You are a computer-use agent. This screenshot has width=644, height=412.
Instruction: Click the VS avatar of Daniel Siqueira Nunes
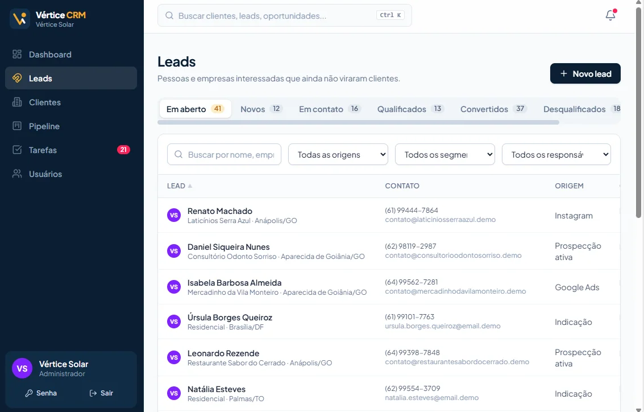pyautogui.click(x=174, y=251)
